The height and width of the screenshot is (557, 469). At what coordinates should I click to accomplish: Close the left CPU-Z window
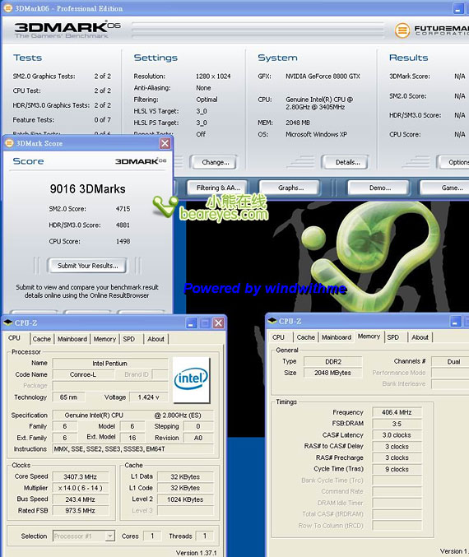(x=218, y=323)
